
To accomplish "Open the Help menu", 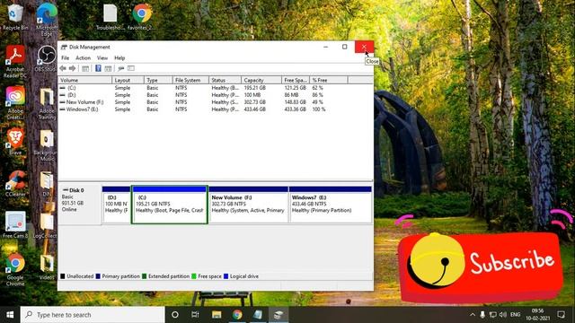I will pyautogui.click(x=119, y=57).
